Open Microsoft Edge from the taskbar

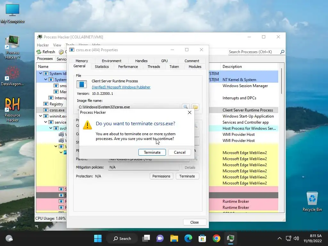click(188, 238)
